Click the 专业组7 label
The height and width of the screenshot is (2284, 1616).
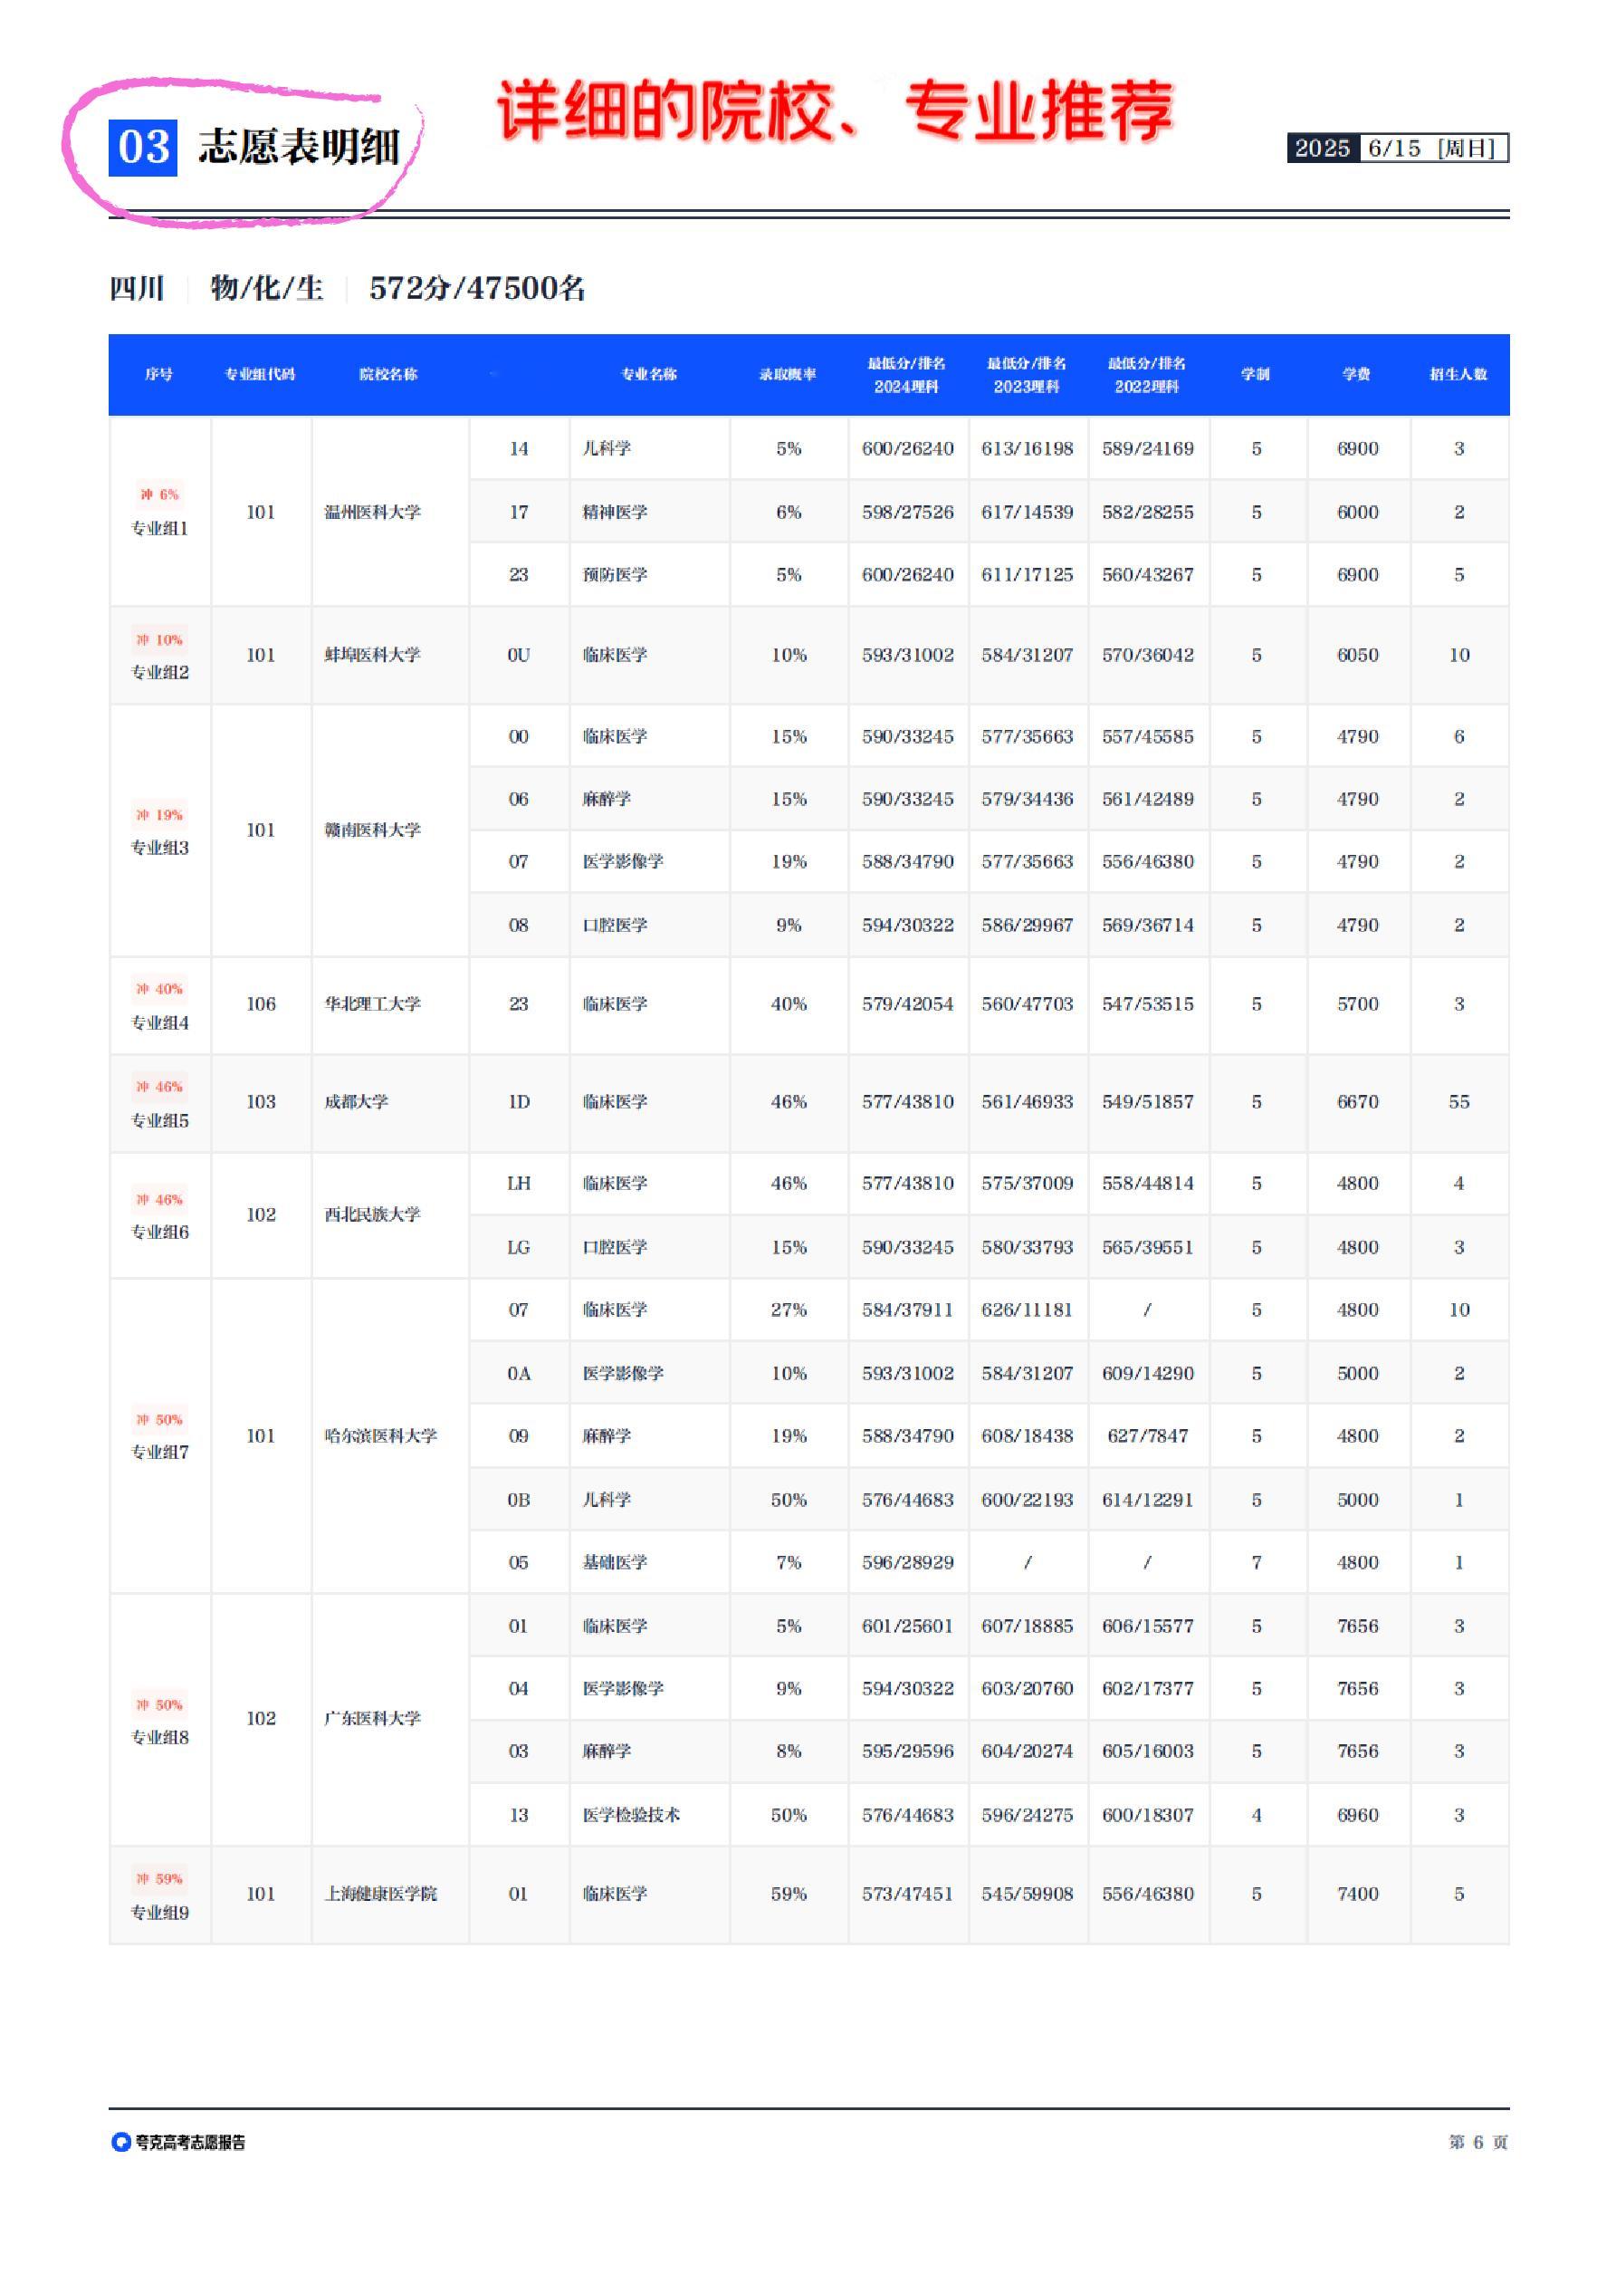[159, 1453]
